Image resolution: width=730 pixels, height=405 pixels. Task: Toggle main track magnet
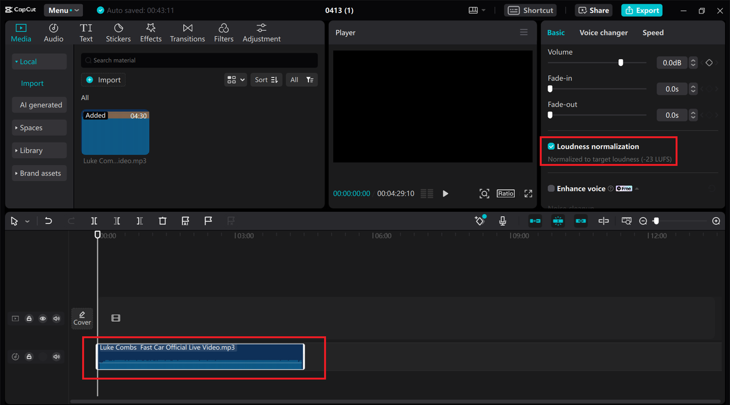tap(535, 221)
